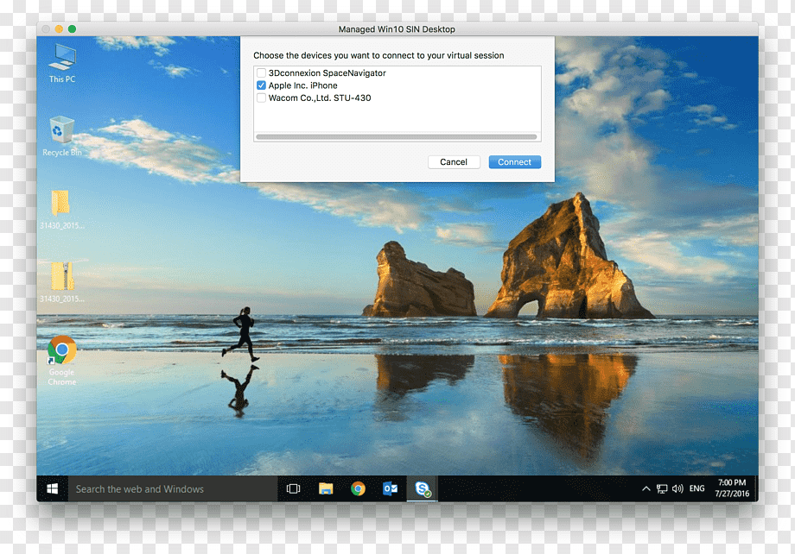Select the Wacom Co.,Ltd. STU-430 text label
Viewport: 795px width, 554px height.
[320, 98]
